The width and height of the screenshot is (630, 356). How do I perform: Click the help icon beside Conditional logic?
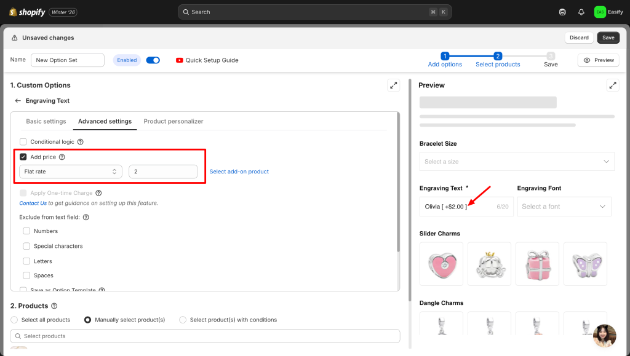click(x=80, y=142)
